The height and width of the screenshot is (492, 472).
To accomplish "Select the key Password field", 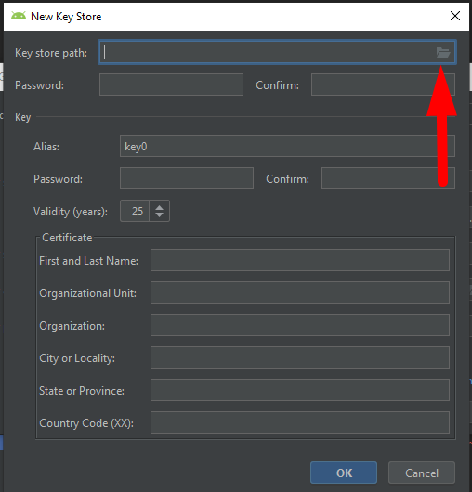I will coord(187,178).
